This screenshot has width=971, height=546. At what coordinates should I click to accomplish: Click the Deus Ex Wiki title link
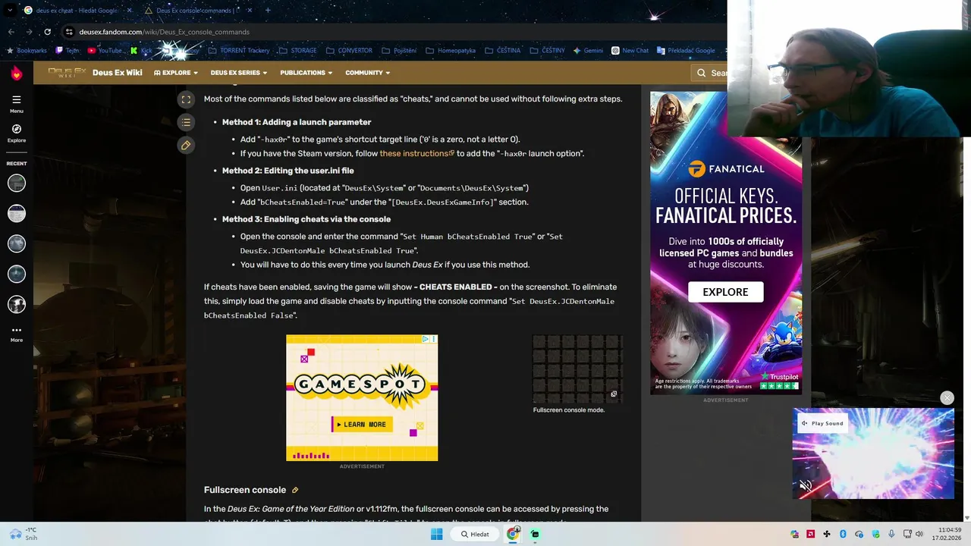[x=117, y=73]
